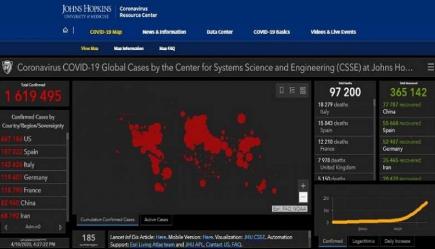435x249 pixels.
Task: Open the bookmarks icon on the map
Action: (x=281, y=90)
